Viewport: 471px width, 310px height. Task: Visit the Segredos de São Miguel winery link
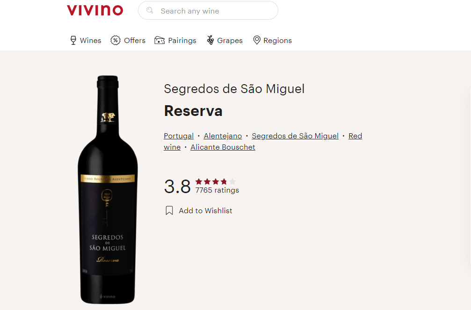(x=295, y=136)
